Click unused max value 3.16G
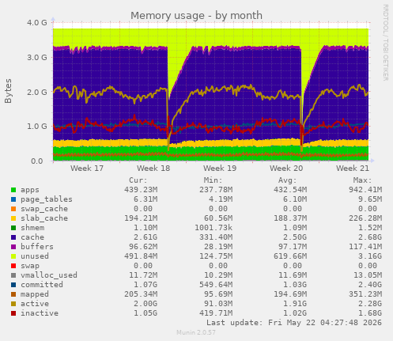393x341 pixels. (370, 256)
